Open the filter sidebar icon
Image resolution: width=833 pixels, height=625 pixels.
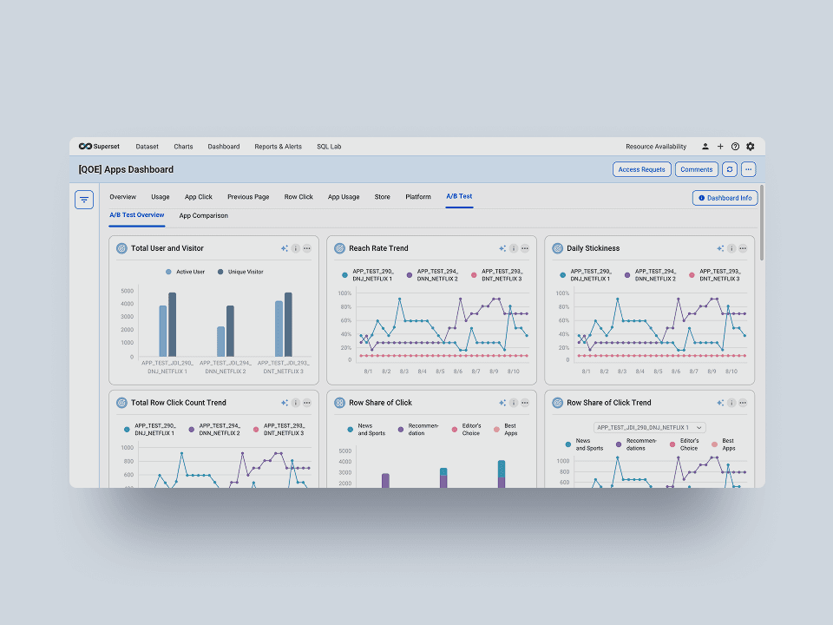[x=84, y=200]
